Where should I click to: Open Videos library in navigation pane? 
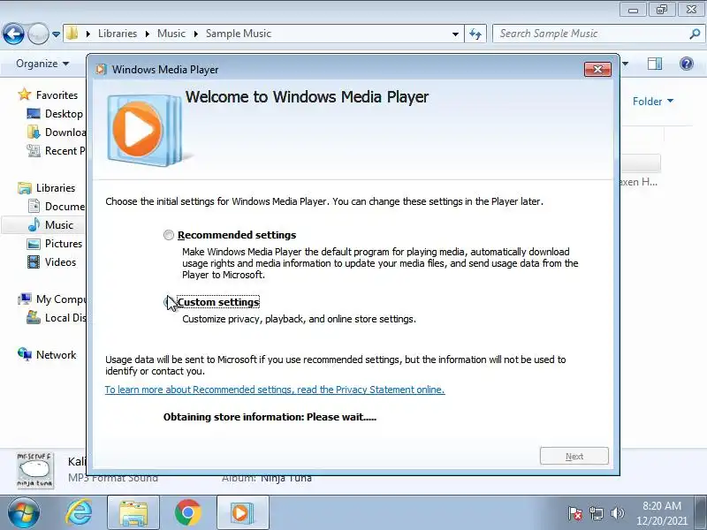(51, 261)
